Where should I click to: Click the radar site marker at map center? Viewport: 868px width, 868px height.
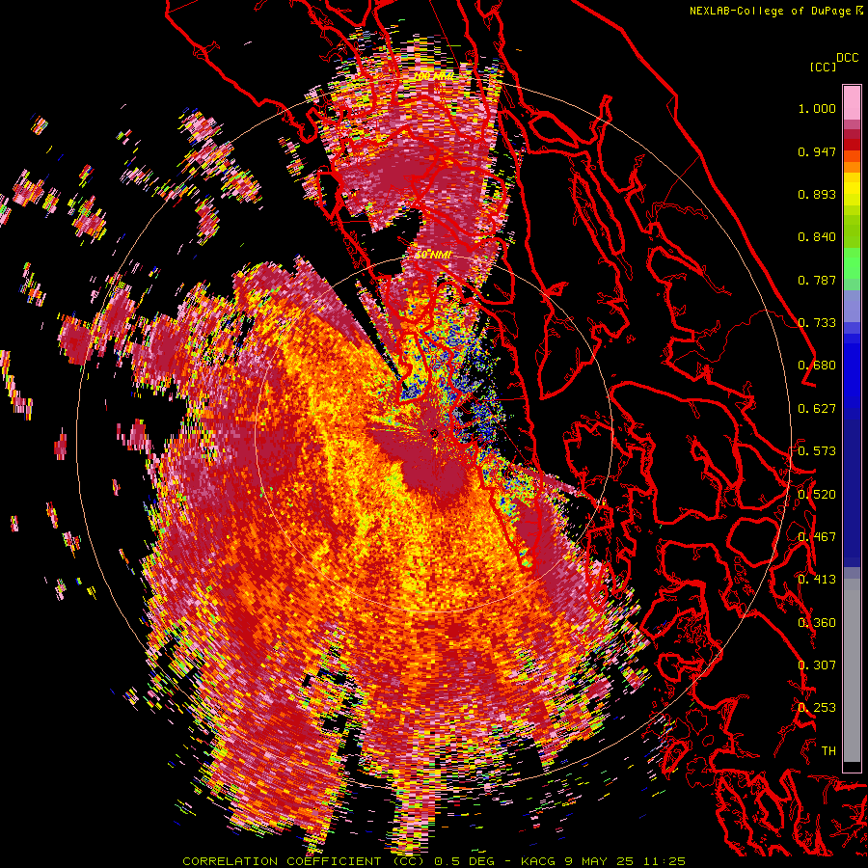point(434,434)
